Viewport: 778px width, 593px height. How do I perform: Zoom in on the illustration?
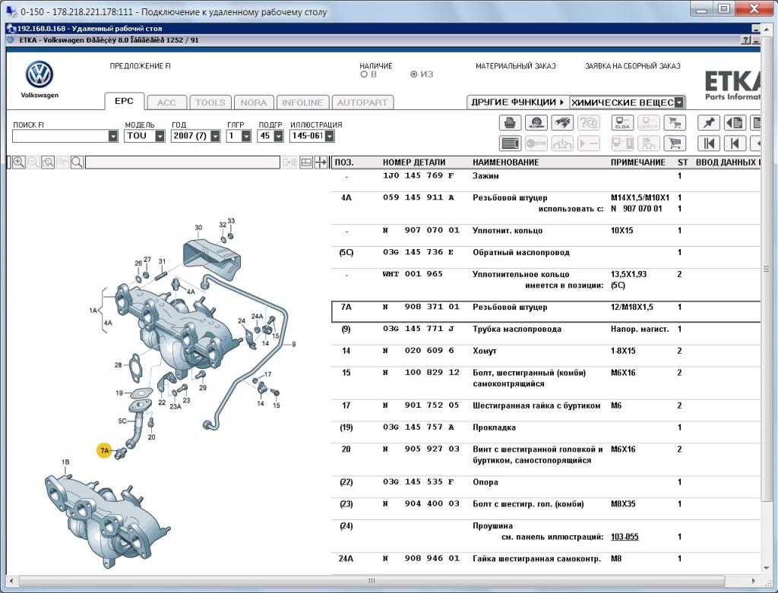point(19,162)
